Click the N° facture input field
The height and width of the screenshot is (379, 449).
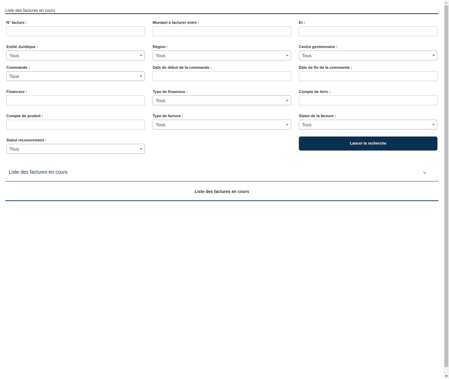pos(75,31)
